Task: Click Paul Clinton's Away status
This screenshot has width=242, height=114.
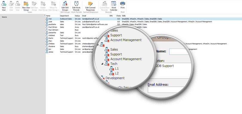Action: coord(77,27)
